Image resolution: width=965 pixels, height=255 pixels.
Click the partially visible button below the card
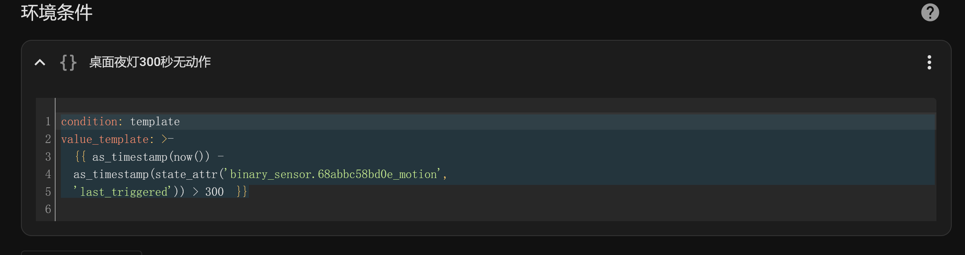[81, 253]
